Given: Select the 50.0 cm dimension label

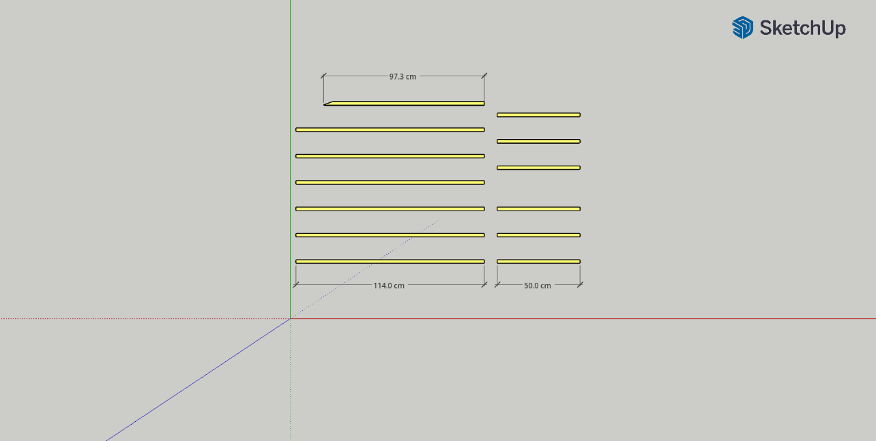Looking at the screenshot, I should click(x=538, y=286).
